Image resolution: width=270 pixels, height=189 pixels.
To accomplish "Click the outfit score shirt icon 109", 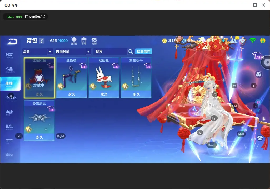I will tap(258, 56).
